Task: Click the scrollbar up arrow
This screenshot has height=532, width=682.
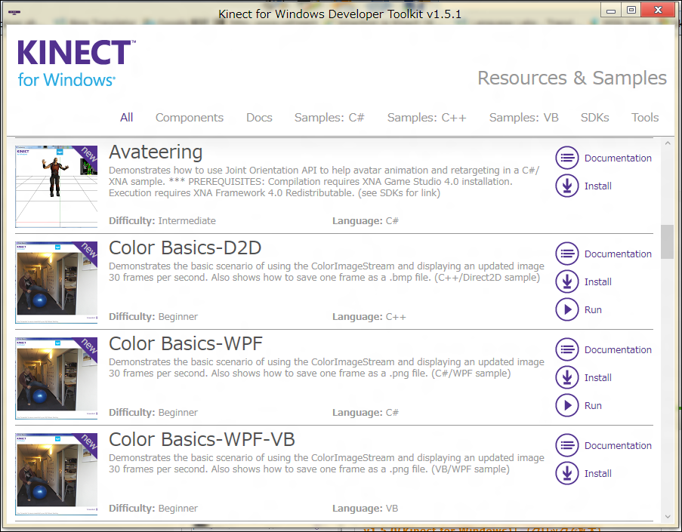Action: (x=668, y=143)
